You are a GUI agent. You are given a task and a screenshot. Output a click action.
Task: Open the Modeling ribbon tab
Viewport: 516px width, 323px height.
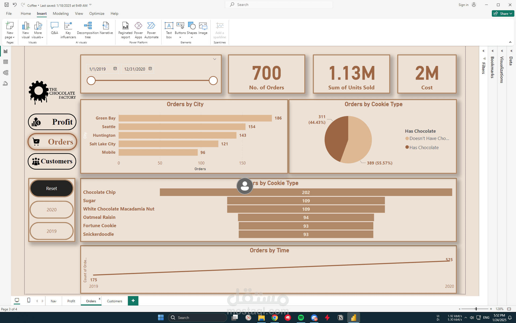[x=60, y=13]
